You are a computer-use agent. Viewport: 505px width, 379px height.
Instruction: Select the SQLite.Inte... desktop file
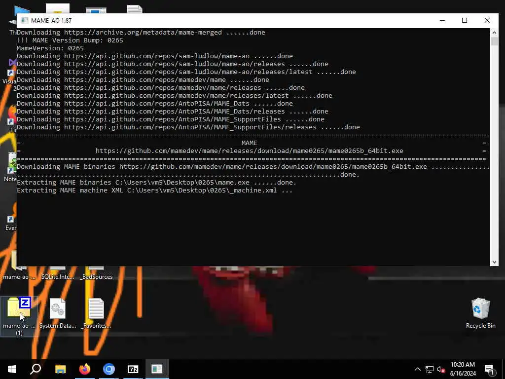click(58, 272)
